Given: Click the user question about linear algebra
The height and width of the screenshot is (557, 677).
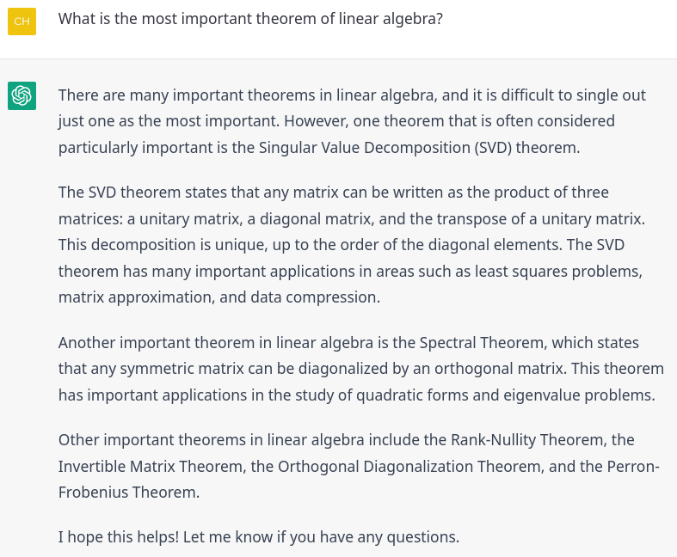Looking at the screenshot, I should [250, 19].
